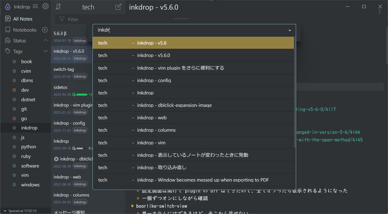Click 'Synced at 17:52:13' status
388x214 pixels.
click(22, 211)
